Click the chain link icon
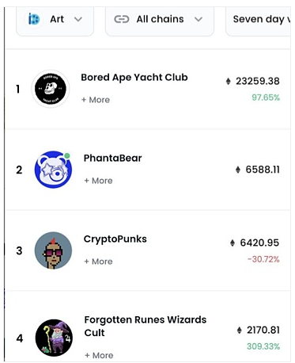 pos(122,19)
